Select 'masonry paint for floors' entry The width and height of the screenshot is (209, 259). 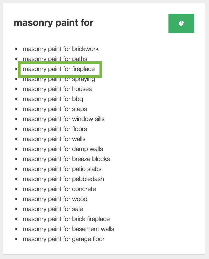55,129
